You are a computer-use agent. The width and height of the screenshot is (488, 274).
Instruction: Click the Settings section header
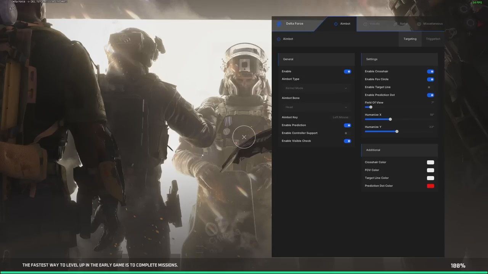pos(399,59)
